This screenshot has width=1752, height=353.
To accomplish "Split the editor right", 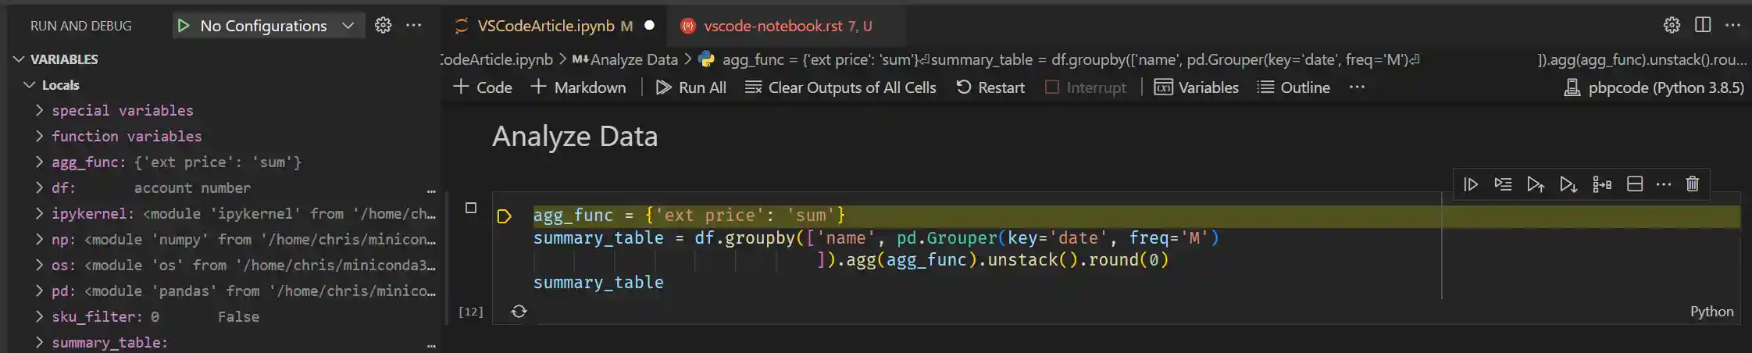I will 1704,25.
